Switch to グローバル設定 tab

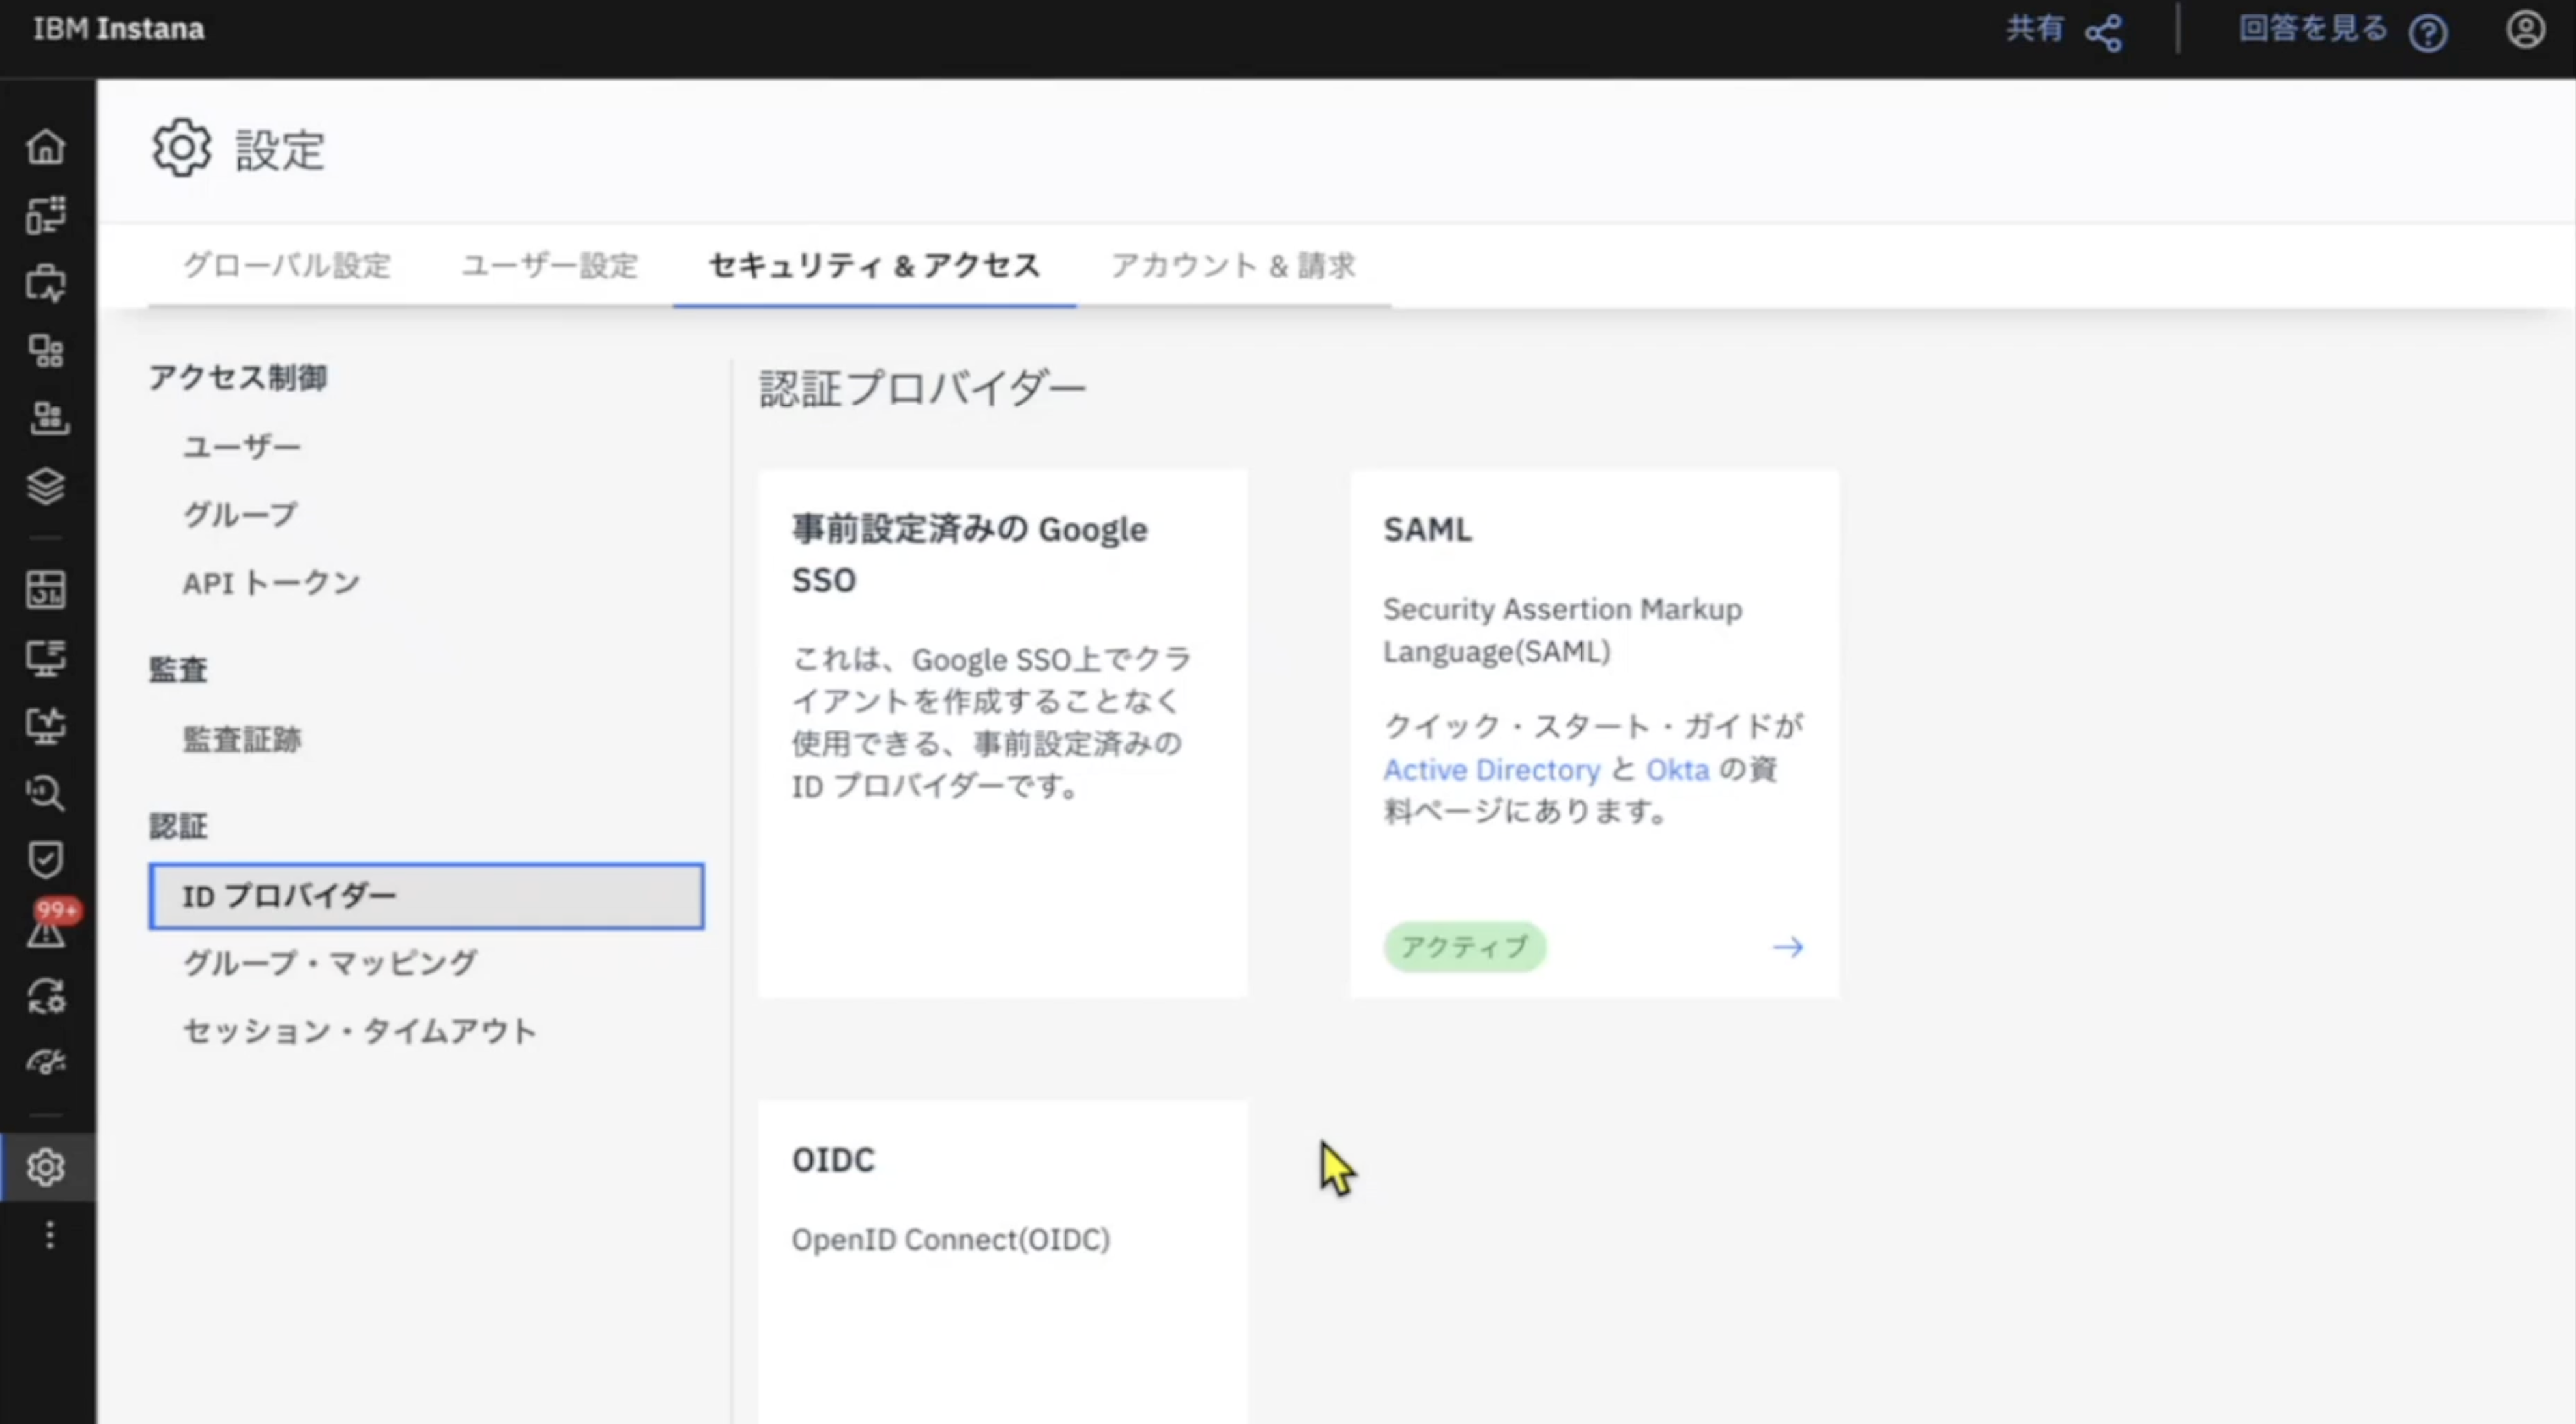[287, 266]
